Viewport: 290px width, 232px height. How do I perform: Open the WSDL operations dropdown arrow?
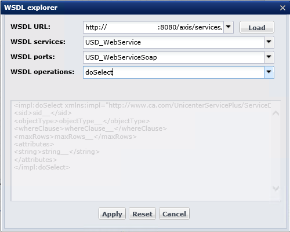click(x=269, y=72)
